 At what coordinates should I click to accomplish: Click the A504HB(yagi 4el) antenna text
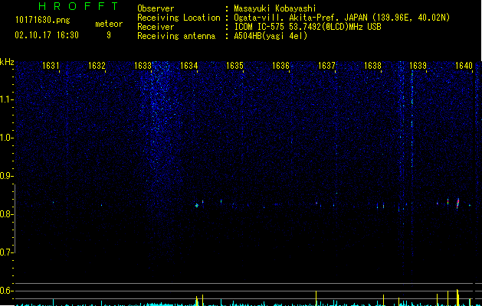pyautogui.click(x=271, y=36)
